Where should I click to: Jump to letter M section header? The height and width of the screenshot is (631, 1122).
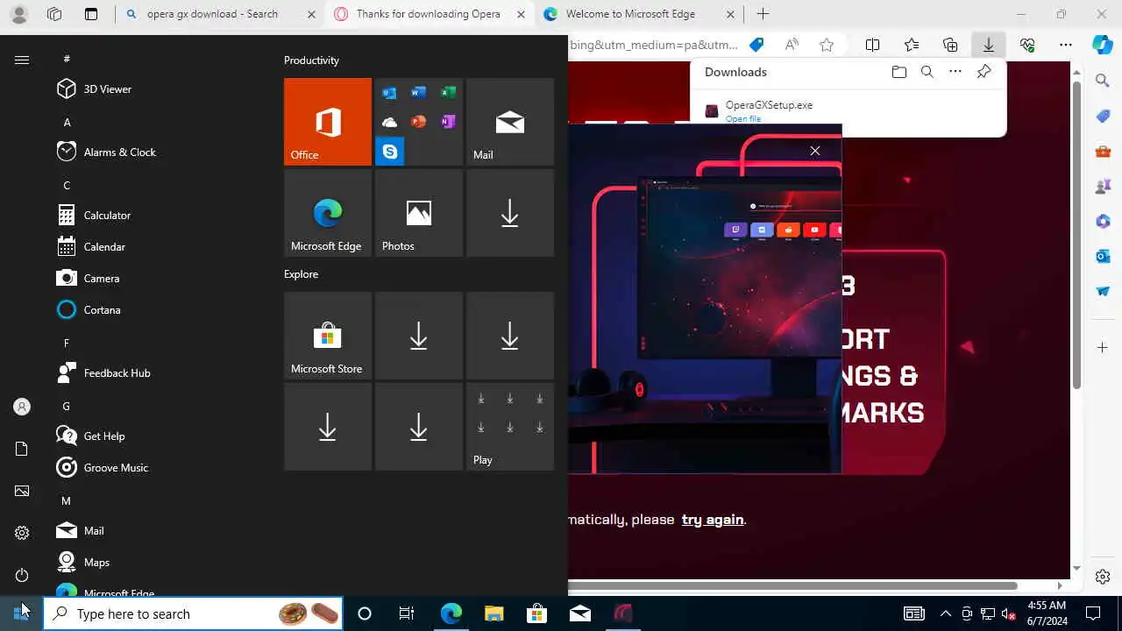pyautogui.click(x=67, y=500)
